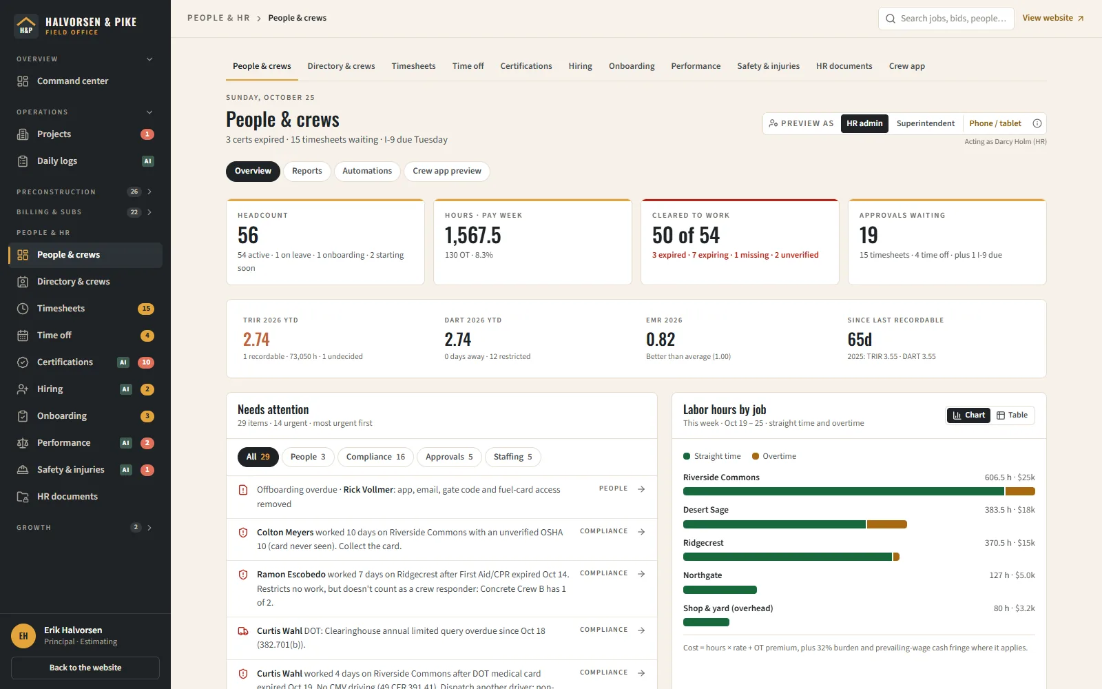This screenshot has height=689, width=1102.
Task: Click the Projects icon in sidebar
Action: pos(23,134)
